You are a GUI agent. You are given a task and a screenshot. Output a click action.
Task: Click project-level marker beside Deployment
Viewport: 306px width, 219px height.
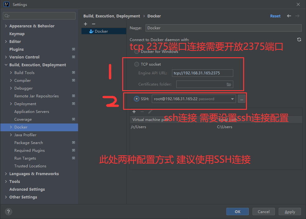click(74, 104)
